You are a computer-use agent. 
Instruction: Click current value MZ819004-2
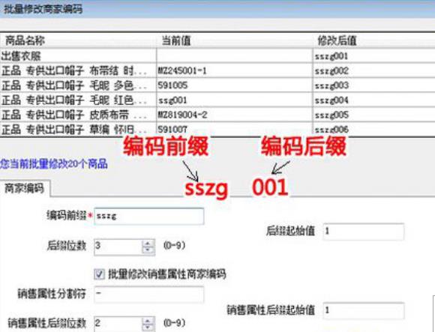coord(182,115)
